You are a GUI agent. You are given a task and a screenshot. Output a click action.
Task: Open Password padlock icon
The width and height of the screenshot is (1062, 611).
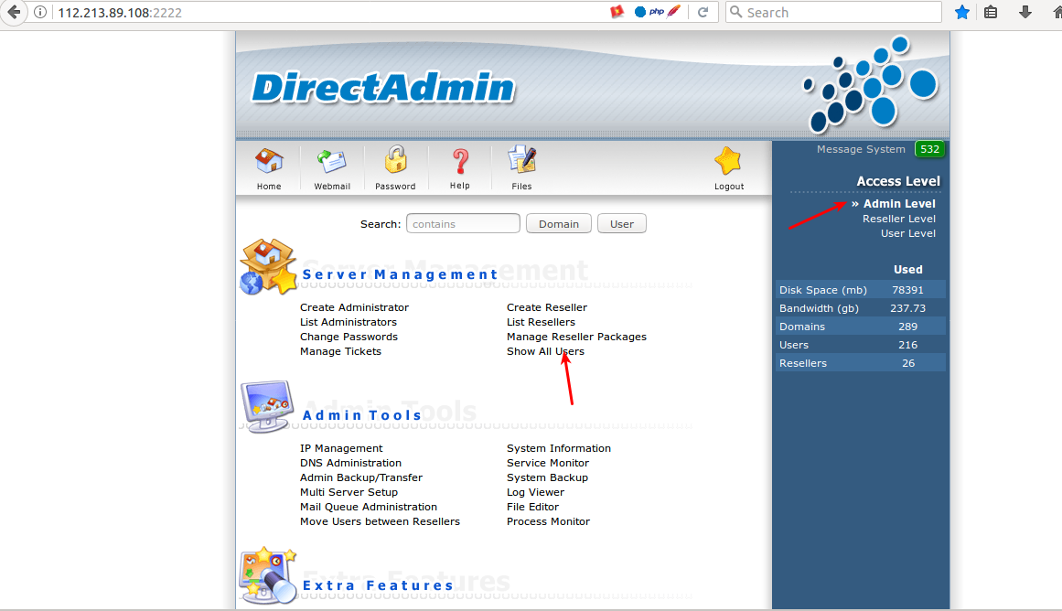[x=395, y=160]
